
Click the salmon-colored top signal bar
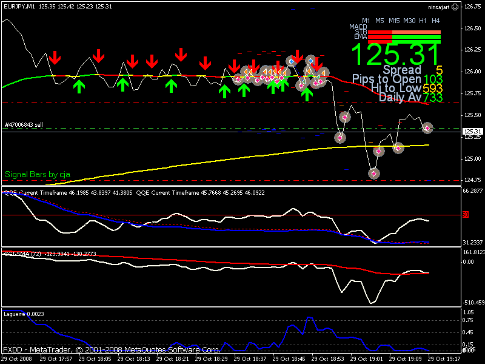pos(416,32)
